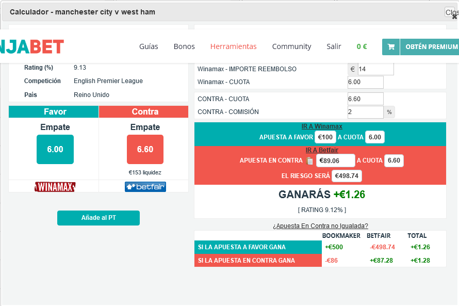Click the 0 € balance

point(362,46)
